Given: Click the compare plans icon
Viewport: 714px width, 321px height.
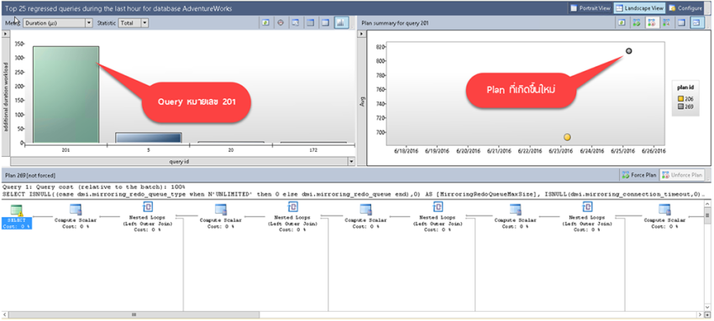Looking at the screenshot, I should pyautogui.click(x=666, y=23).
